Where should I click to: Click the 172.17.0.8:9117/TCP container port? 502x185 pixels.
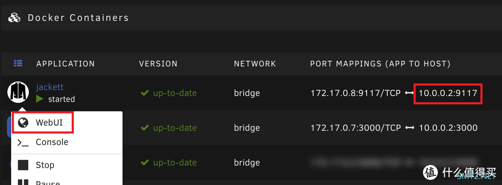tap(356, 93)
